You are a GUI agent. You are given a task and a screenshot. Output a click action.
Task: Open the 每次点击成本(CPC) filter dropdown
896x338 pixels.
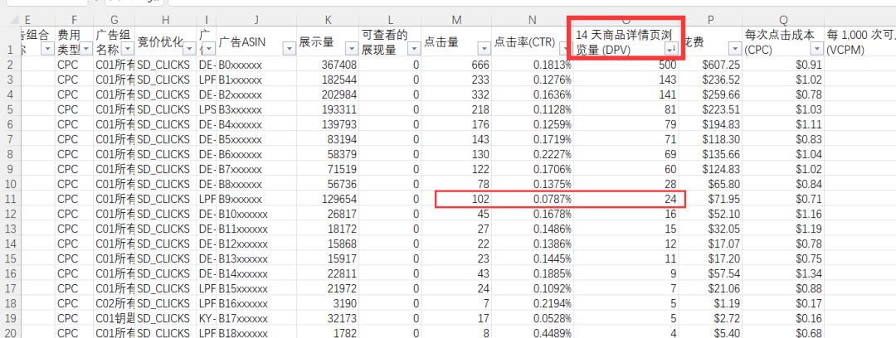[x=816, y=49]
